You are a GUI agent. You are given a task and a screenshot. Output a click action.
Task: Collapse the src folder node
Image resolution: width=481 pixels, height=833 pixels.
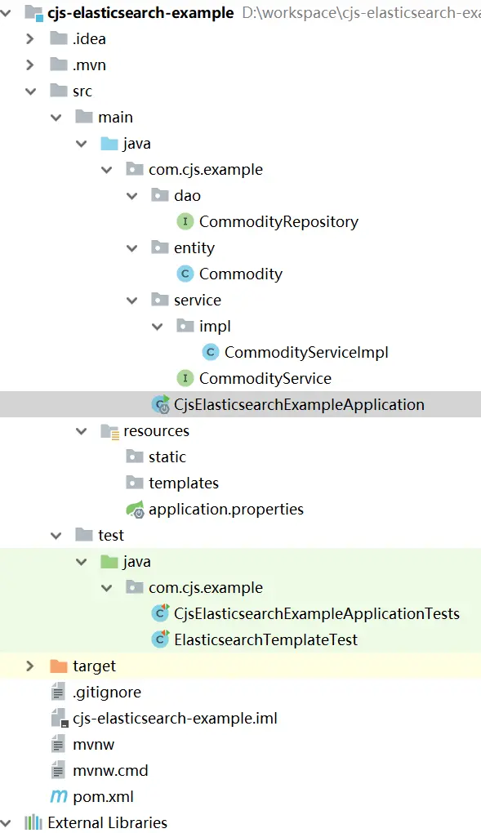tap(31, 91)
